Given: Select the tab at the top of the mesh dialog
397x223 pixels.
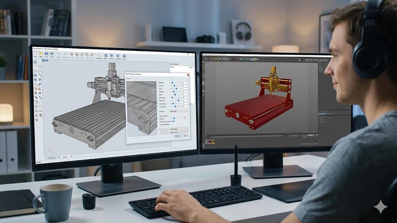Looking at the screenshot, I should point(129,78).
